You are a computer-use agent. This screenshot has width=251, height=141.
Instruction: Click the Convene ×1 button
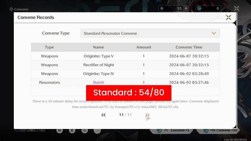[x=171, y=130]
